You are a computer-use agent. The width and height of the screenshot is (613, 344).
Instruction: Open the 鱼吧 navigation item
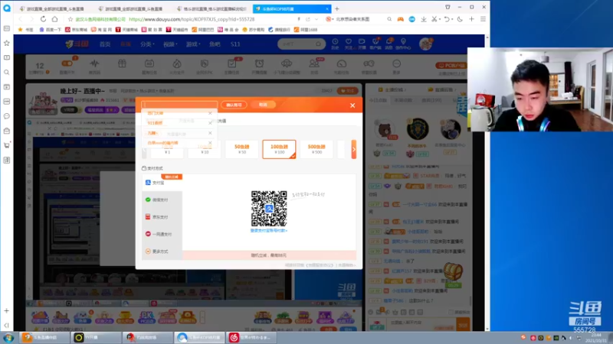(x=215, y=44)
